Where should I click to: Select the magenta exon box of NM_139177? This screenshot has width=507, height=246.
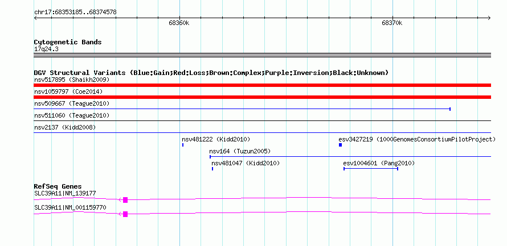(x=125, y=200)
